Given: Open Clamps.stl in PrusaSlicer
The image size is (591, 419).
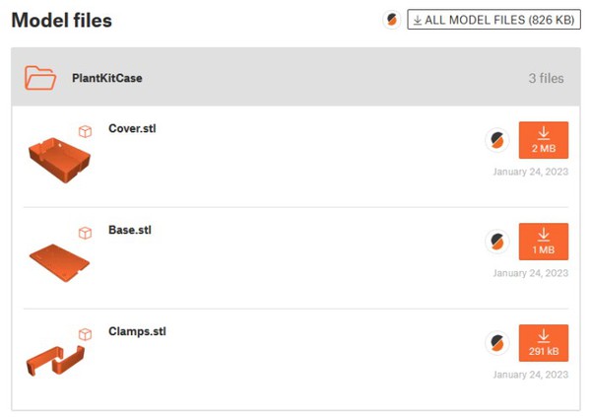Looking at the screenshot, I should coord(497,343).
